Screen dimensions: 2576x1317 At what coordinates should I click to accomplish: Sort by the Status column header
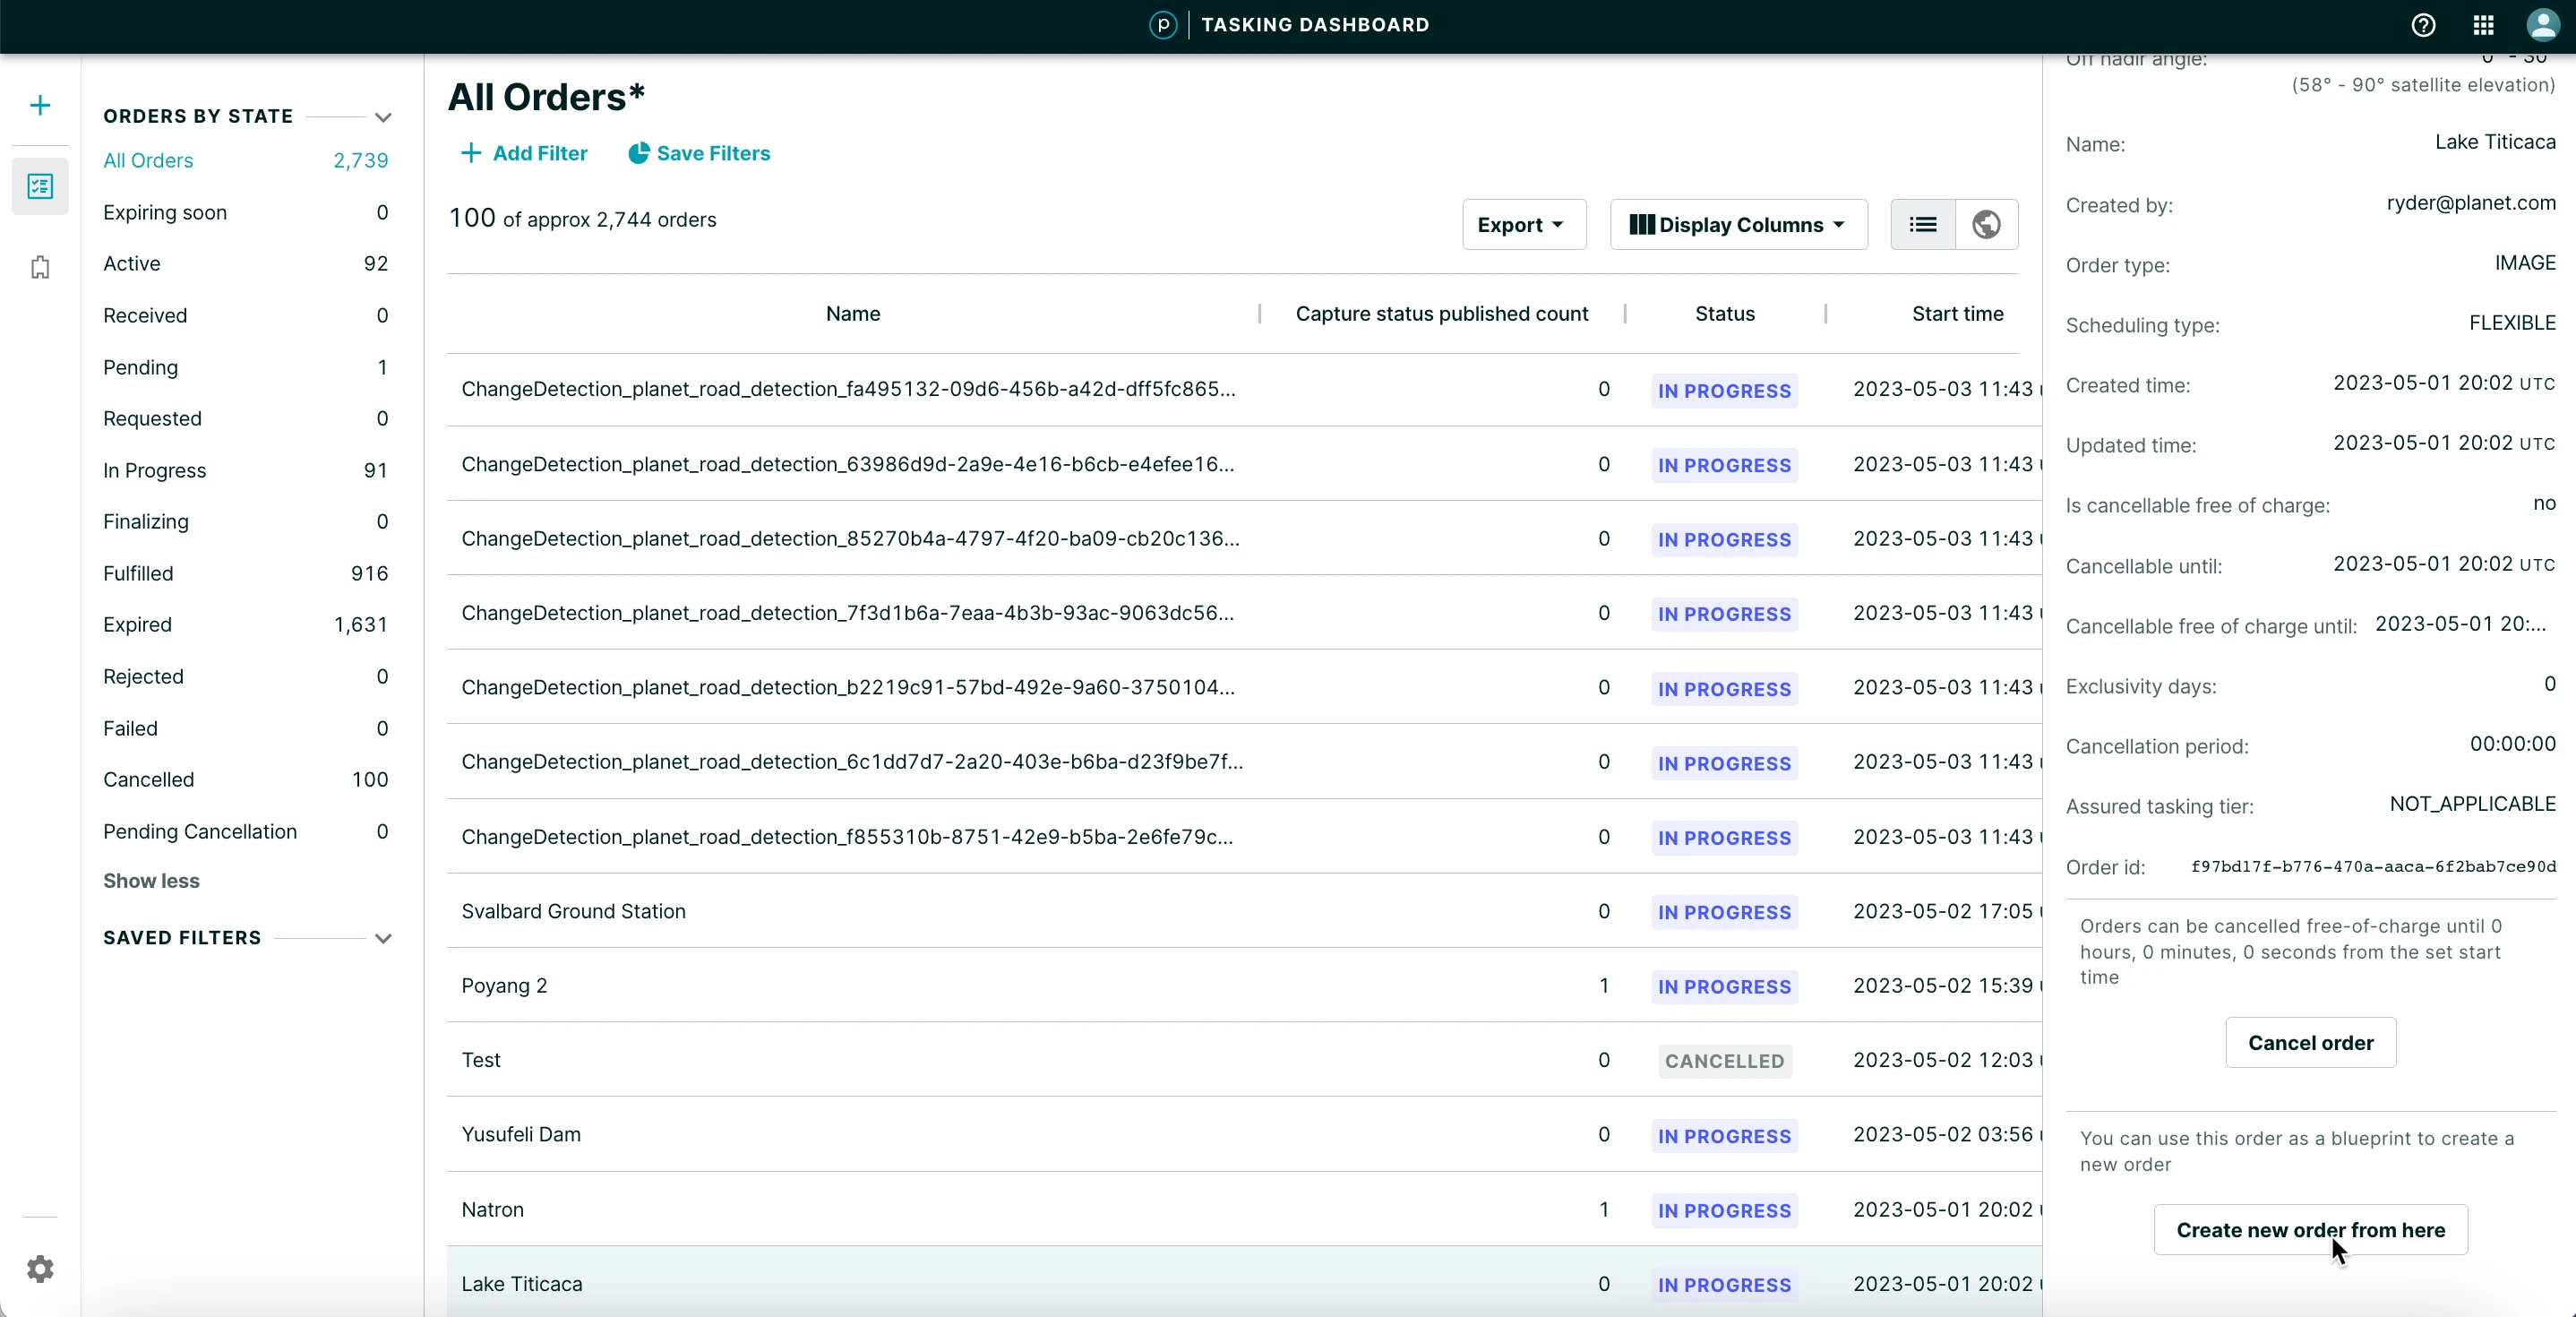tap(1724, 313)
